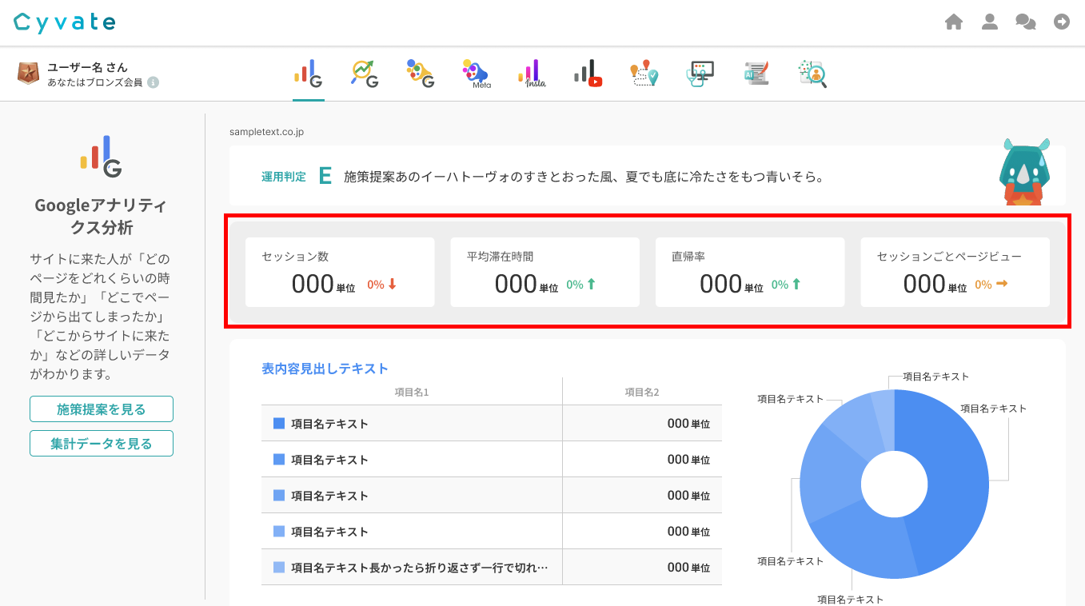Screen dimensions: 1085x606
Task: Switch to the Insta analytics icon
Action: click(x=532, y=74)
